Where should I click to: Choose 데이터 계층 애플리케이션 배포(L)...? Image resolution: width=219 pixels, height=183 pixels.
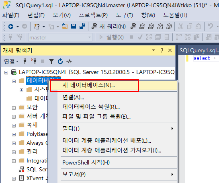pos(113,140)
